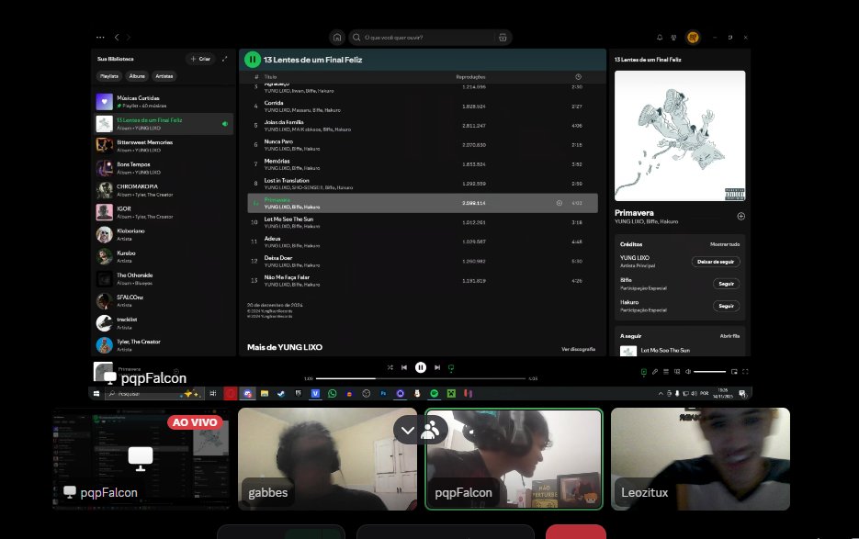Open the connect to a device icon
The width and height of the screenshot is (859, 539).
677,371
